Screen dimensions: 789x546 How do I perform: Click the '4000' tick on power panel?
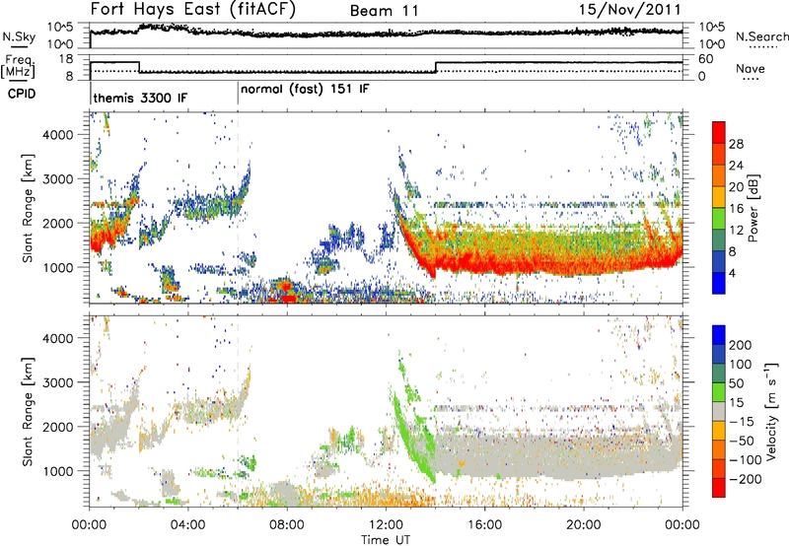pos(58,135)
